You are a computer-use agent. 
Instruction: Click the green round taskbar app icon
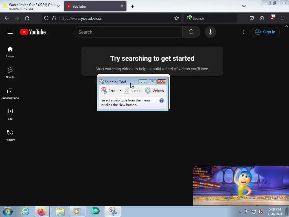[95, 211]
